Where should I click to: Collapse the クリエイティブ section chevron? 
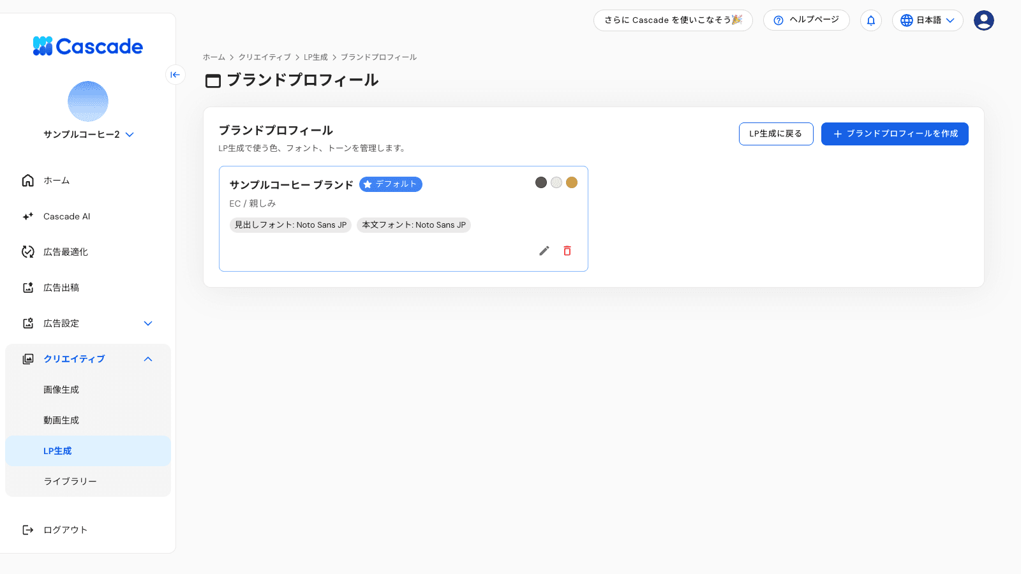pyautogui.click(x=148, y=359)
